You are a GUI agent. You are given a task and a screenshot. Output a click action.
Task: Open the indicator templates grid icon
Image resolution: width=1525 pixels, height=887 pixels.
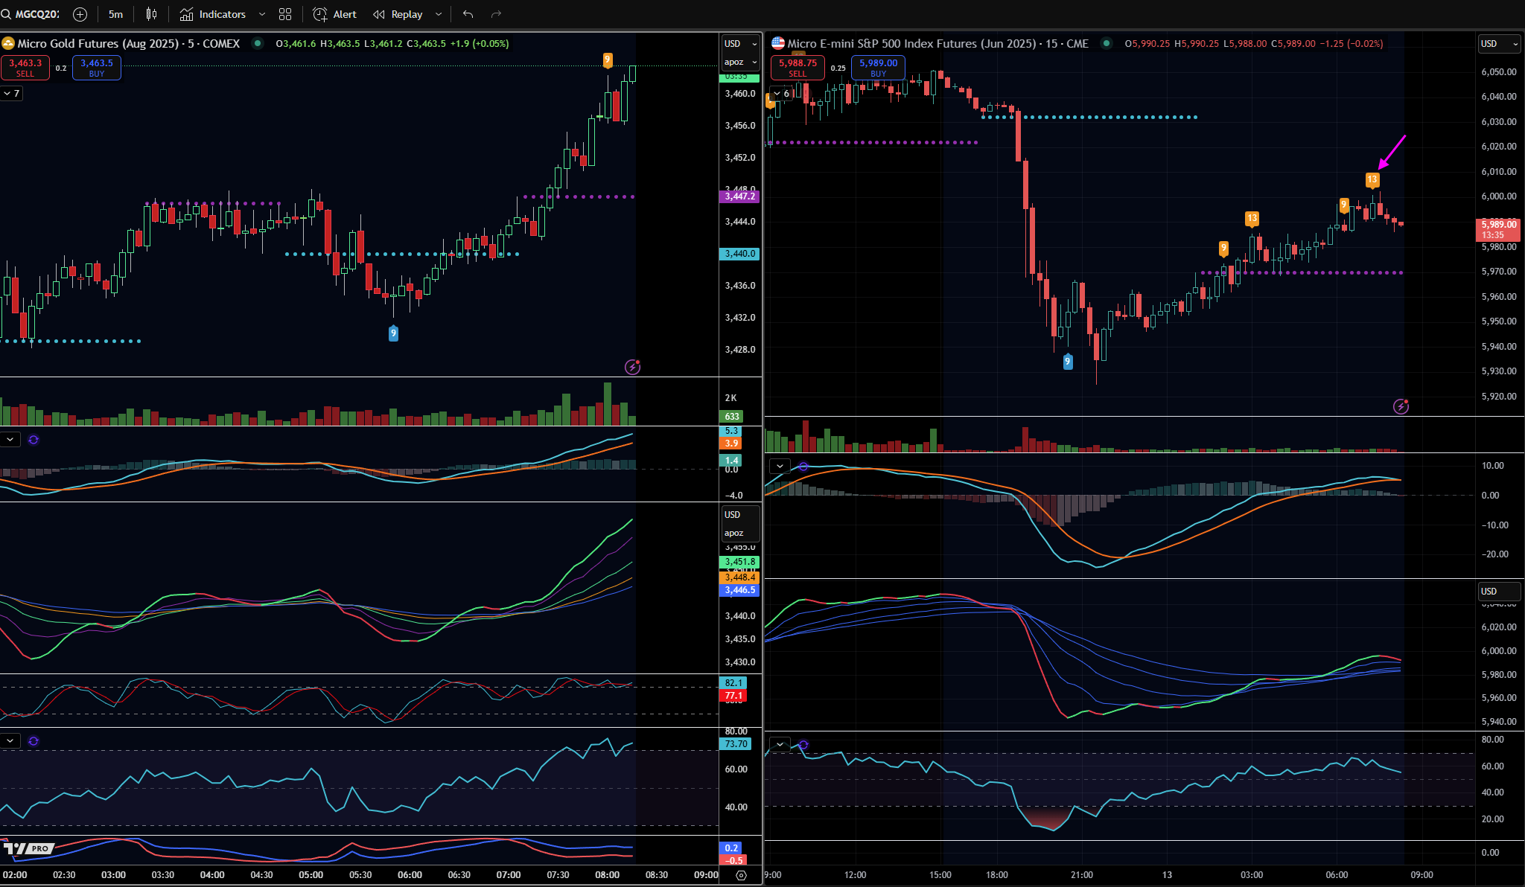click(x=285, y=14)
